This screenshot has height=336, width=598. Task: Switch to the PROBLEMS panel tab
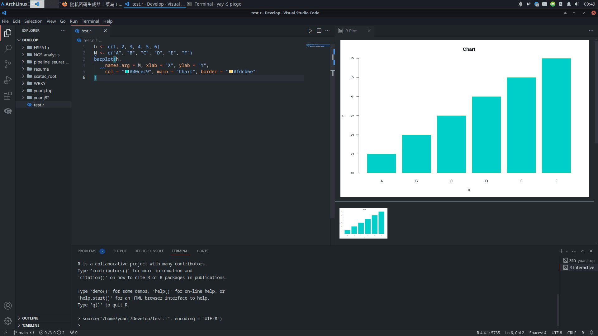click(87, 251)
